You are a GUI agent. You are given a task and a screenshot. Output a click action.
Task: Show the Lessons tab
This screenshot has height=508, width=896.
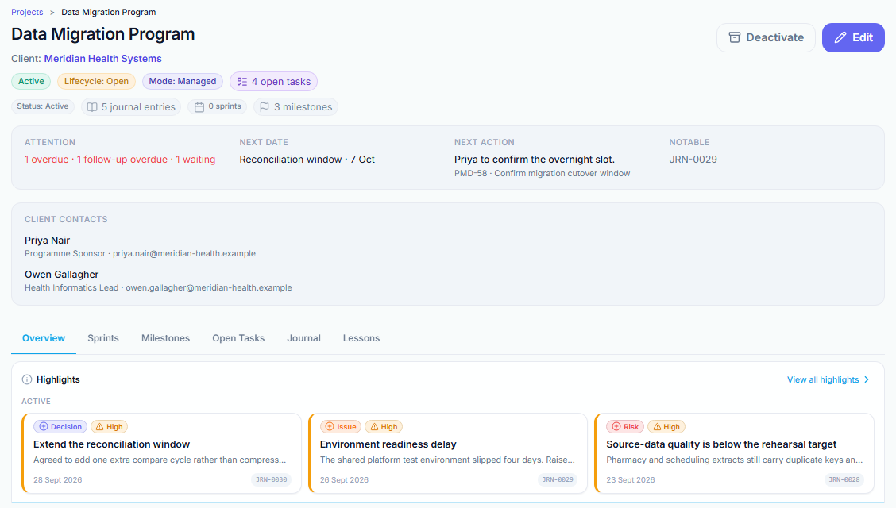pos(361,338)
